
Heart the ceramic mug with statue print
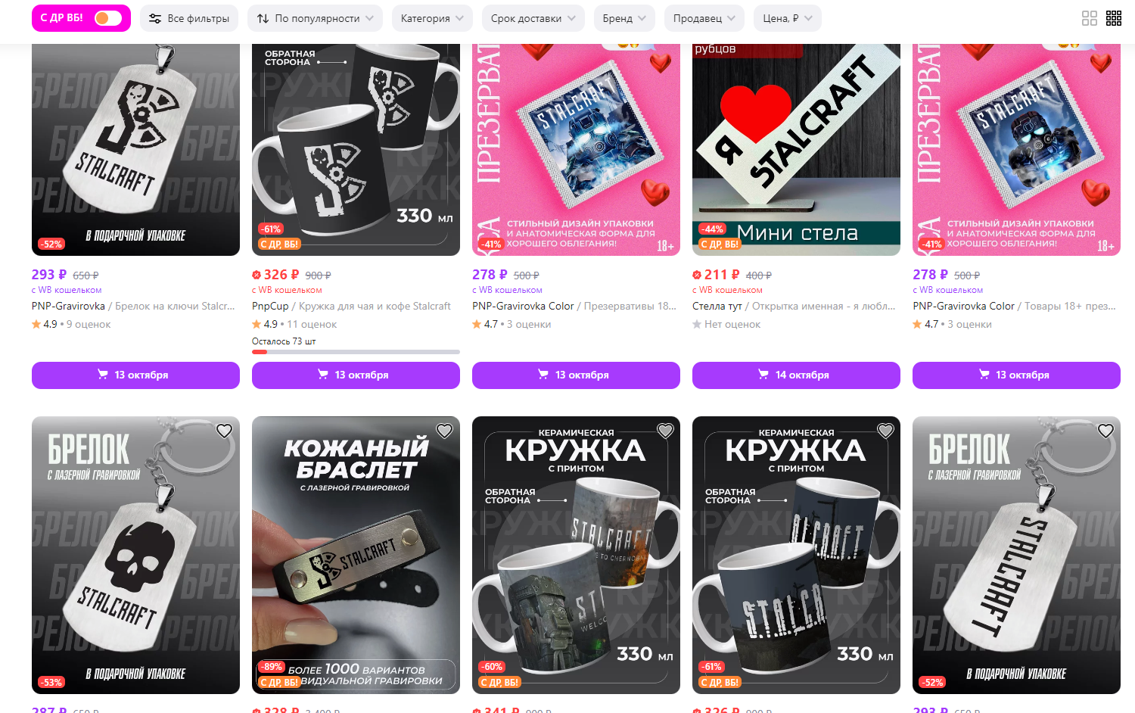tap(664, 431)
